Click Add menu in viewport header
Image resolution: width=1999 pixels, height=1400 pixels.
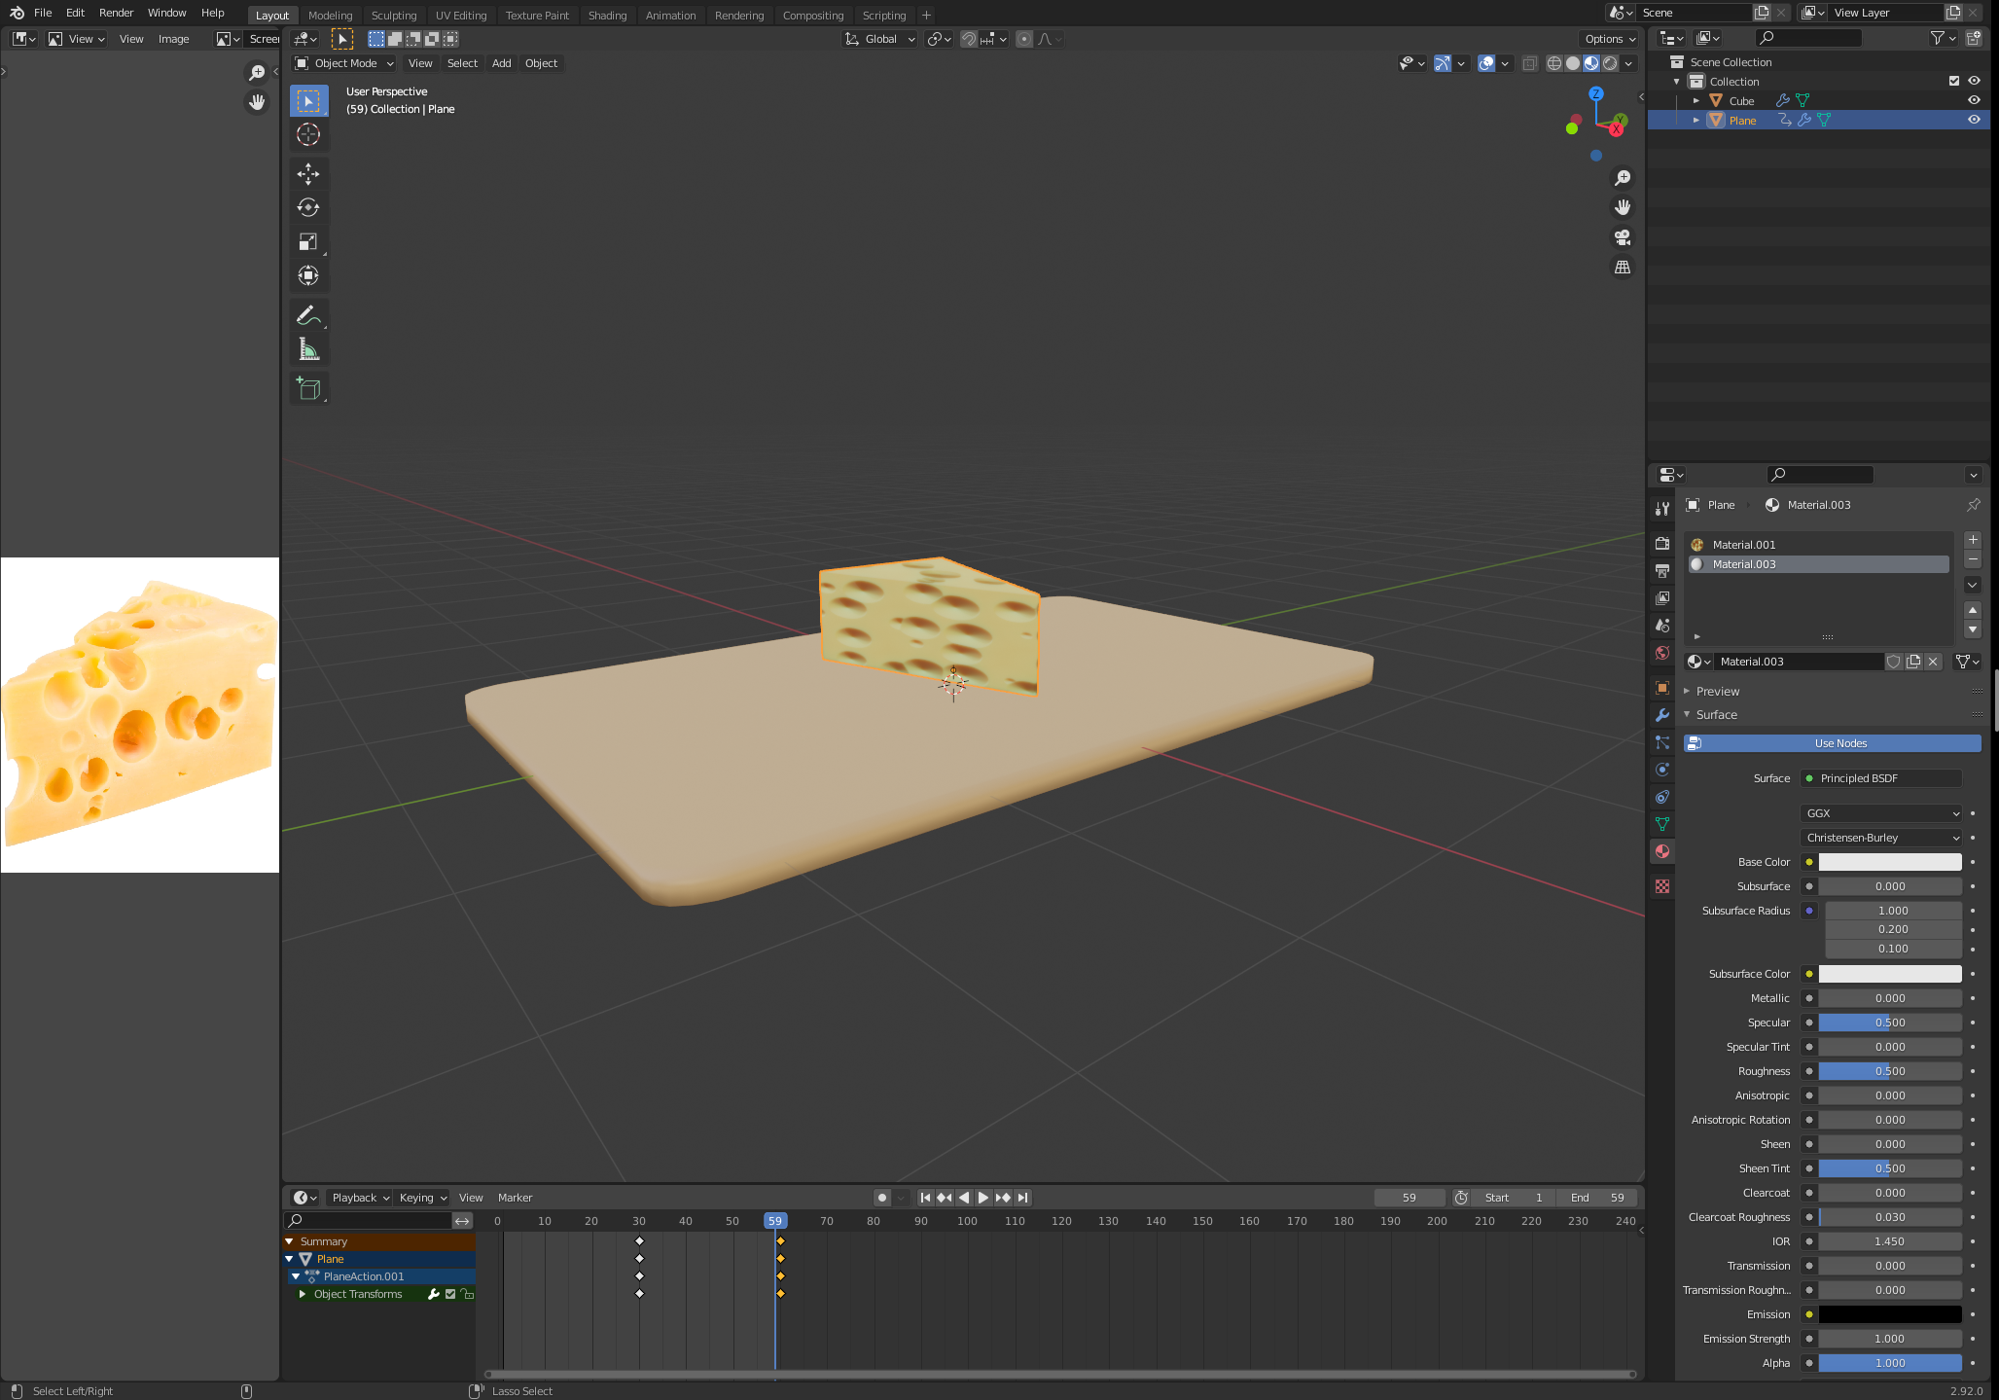(501, 62)
